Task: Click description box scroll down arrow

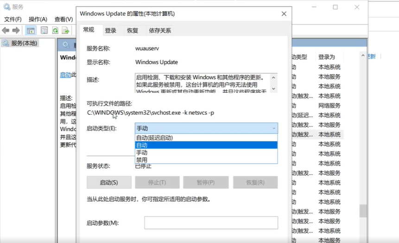Action: pyautogui.click(x=273, y=89)
